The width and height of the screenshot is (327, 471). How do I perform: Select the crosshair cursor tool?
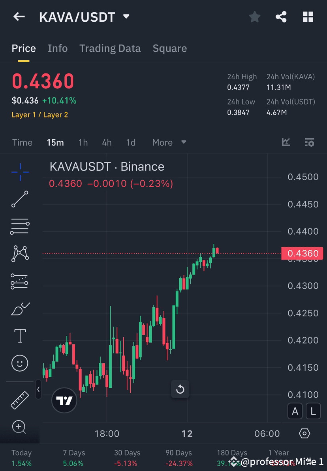pos(20,172)
